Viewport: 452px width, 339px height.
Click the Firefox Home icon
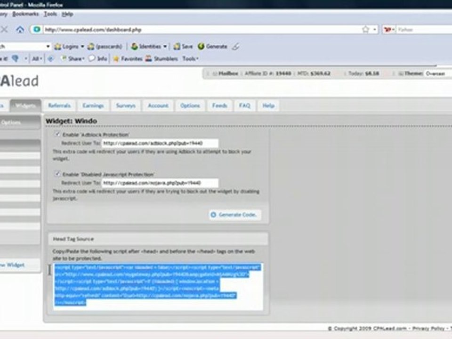coord(20,29)
